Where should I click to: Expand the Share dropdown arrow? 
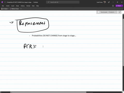point(122,6)
